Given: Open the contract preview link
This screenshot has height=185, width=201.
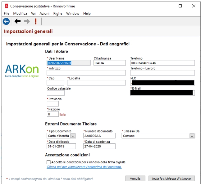Looking at the screenshot, I should pos(84,167).
